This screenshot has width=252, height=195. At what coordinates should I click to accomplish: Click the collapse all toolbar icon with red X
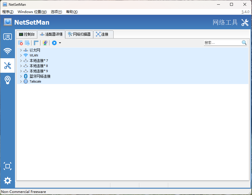21,43
